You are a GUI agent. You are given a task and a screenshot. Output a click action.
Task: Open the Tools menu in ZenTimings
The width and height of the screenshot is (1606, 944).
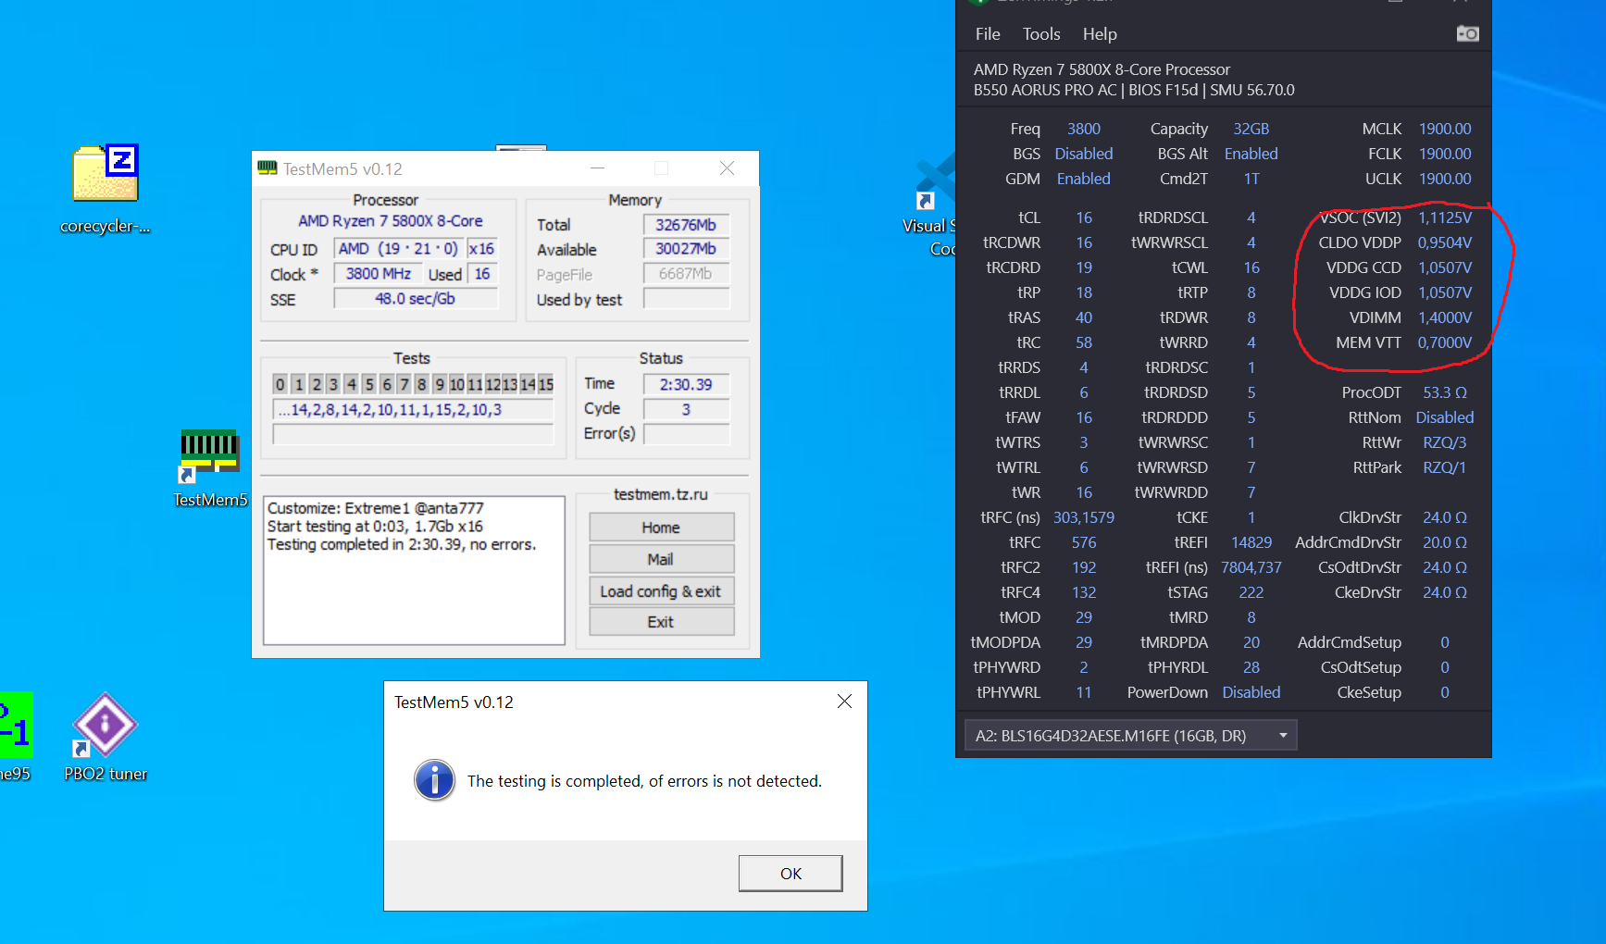(1041, 34)
